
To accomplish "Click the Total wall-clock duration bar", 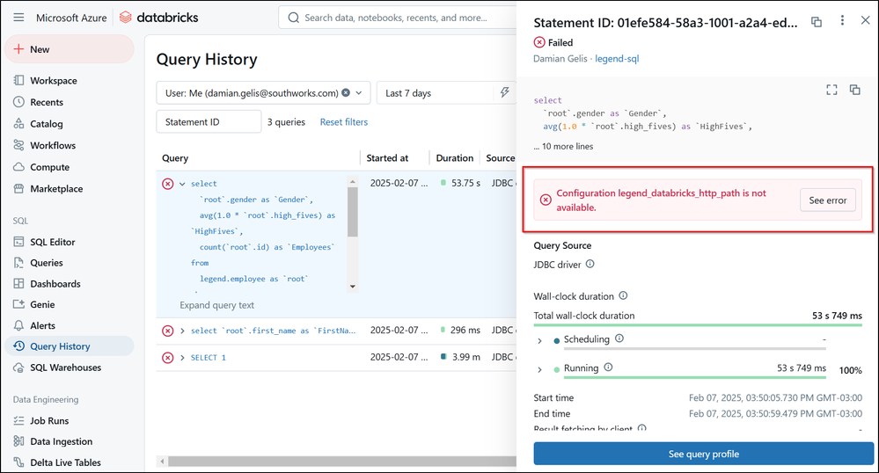I will pos(698,325).
